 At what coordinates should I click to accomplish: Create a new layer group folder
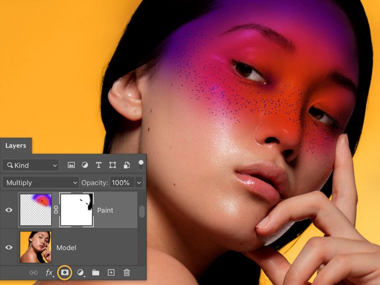[96, 272]
